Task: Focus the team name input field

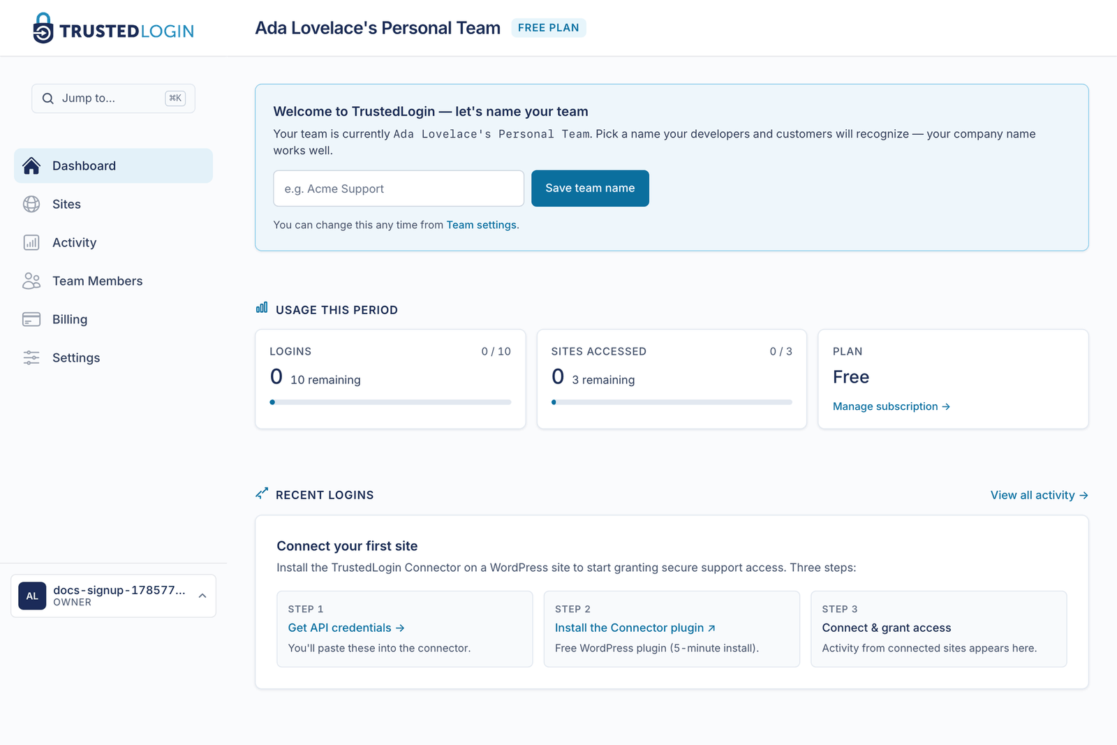Action: (x=399, y=189)
